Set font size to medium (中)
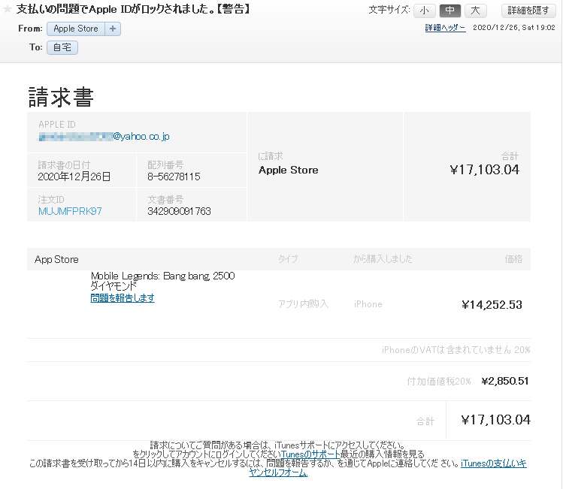Screen dimensions: 563x489 pos(449,11)
